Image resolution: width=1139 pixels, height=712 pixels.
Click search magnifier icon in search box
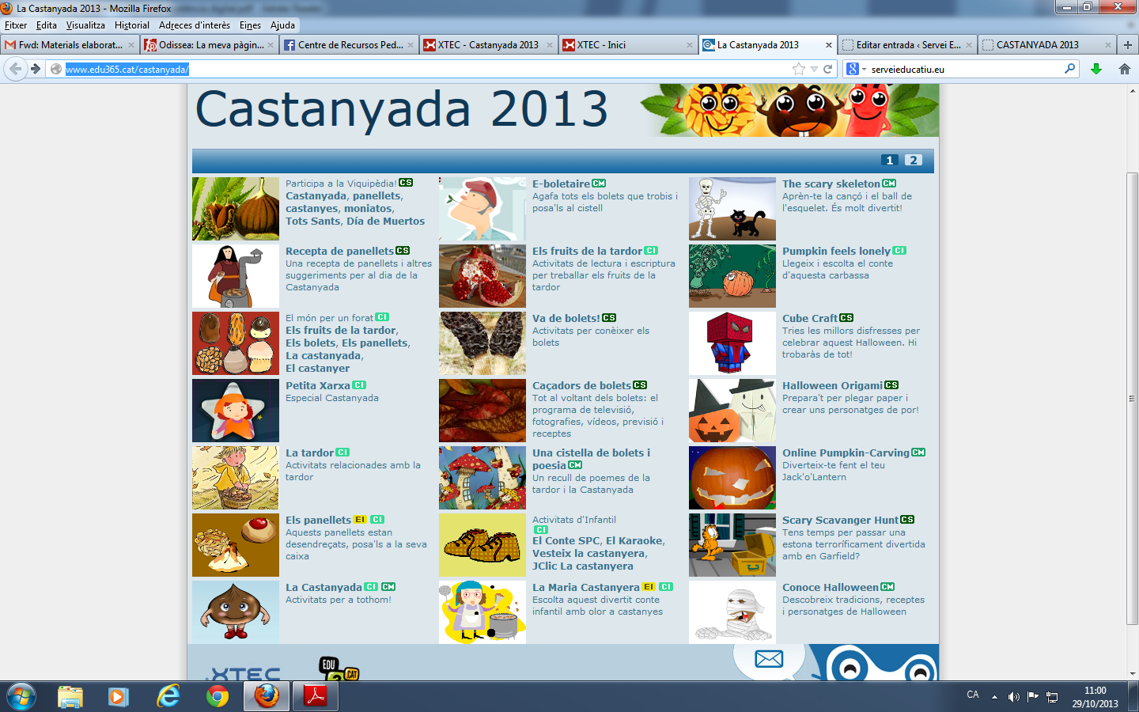[1069, 69]
